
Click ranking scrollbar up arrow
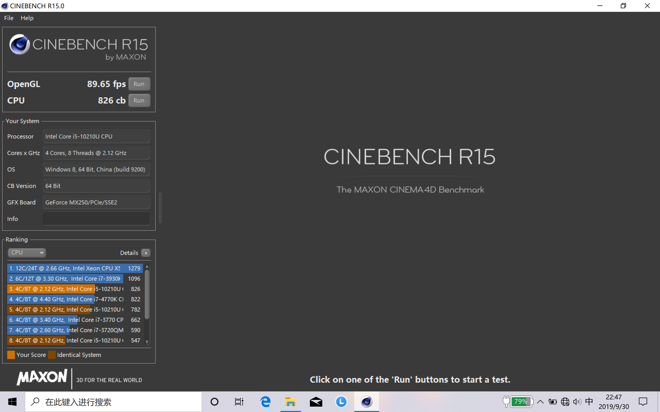(147, 267)
